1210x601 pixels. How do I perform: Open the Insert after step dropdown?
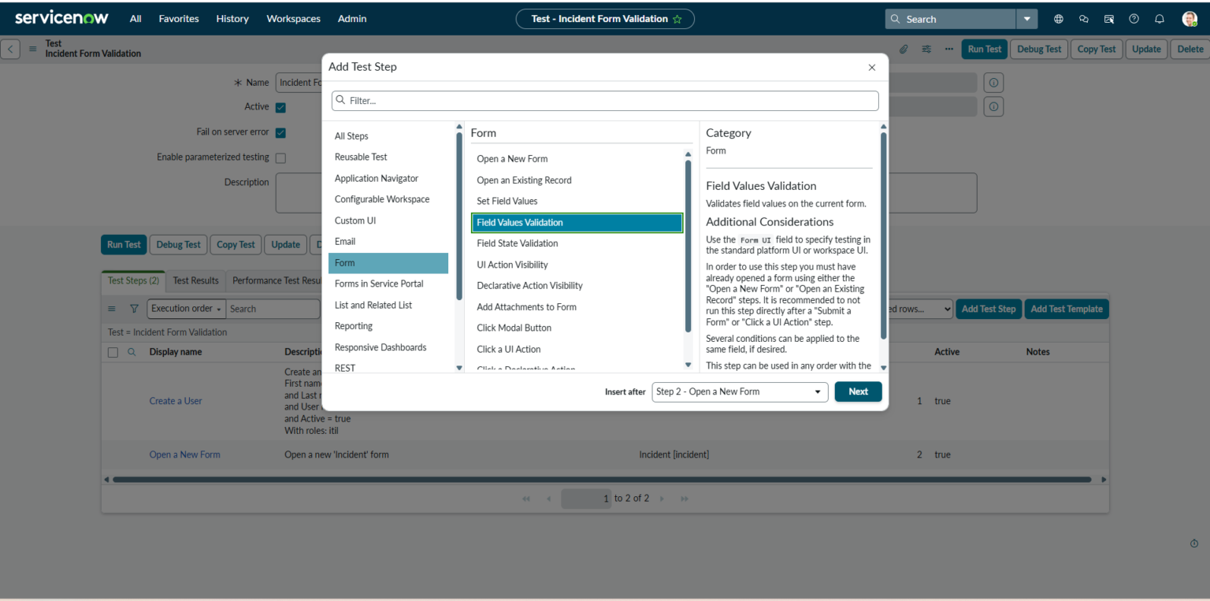pos(739,391)
